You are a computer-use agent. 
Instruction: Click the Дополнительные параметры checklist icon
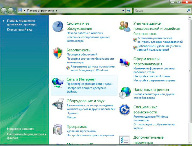pyautogui.click(x=125, y=140)
